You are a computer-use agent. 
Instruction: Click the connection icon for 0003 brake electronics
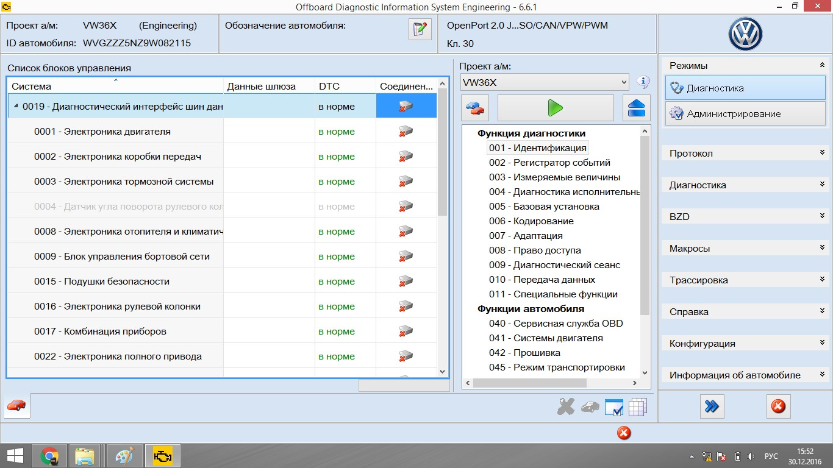[x=406, y=182]
